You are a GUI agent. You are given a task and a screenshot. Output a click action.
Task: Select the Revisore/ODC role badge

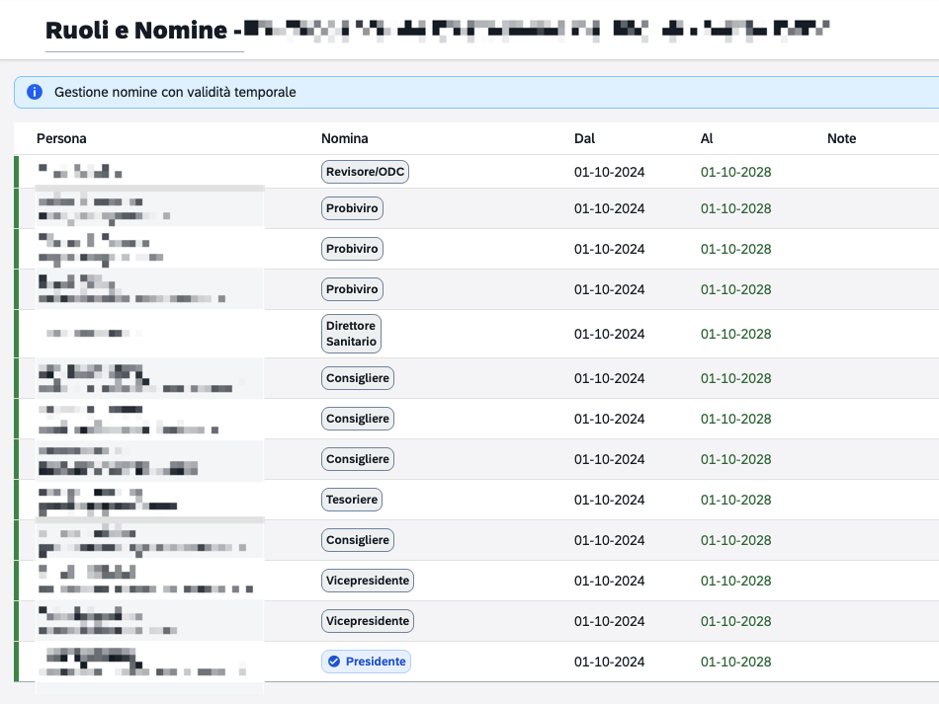tap(366, 172)
